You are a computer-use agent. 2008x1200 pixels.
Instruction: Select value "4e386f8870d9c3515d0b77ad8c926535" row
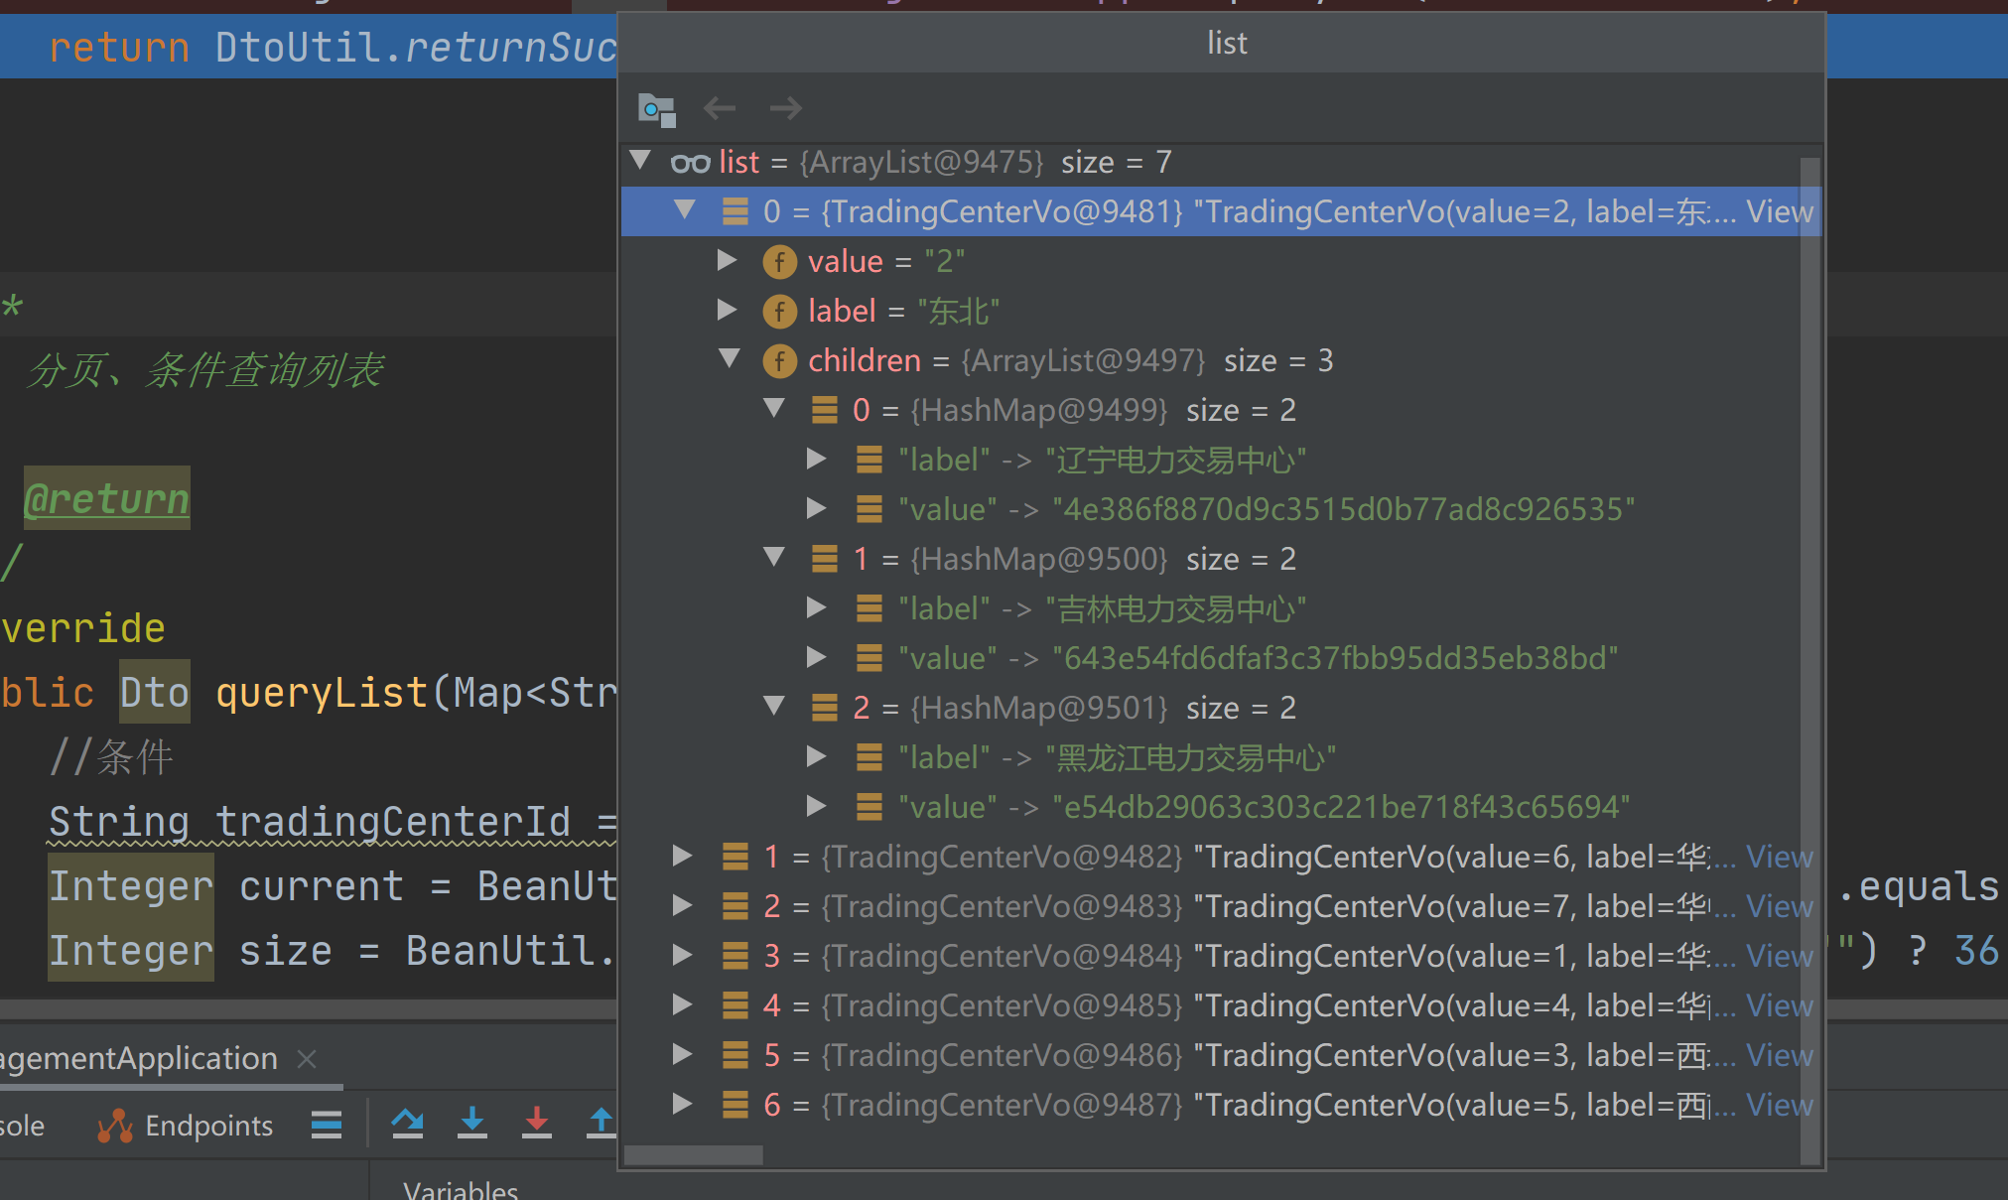pyautogui.click(x=1221, y=509)
